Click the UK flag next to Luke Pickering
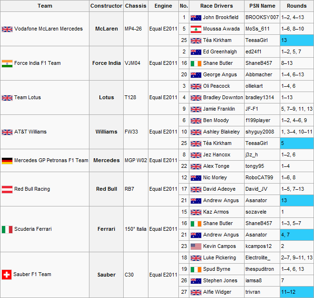This screenshot has width=314, height=298. (196, 258)
